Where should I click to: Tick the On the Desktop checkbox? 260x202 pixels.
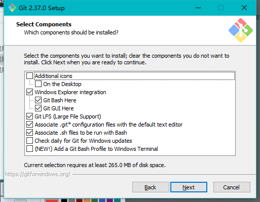[38, 84]
